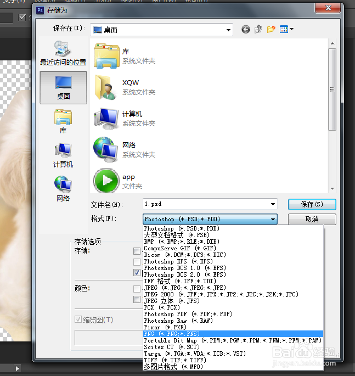Viewport: 355px width, 376px height.
Task: Click the file list scrollbar thumb
Action: (332, 89)
